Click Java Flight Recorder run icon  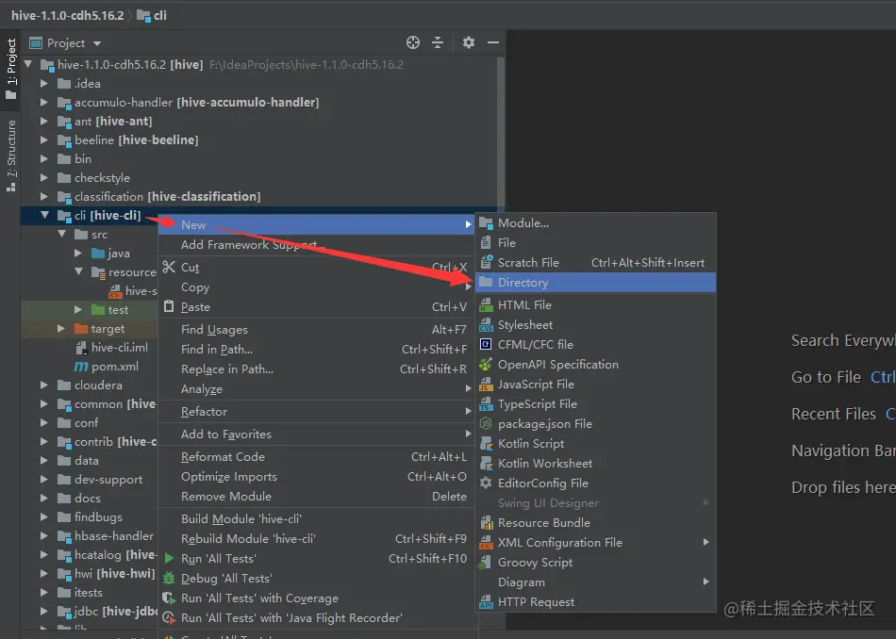tap(169, 618)
